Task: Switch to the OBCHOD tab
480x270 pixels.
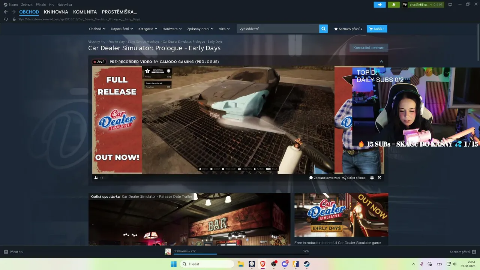Action: (29, 12)
